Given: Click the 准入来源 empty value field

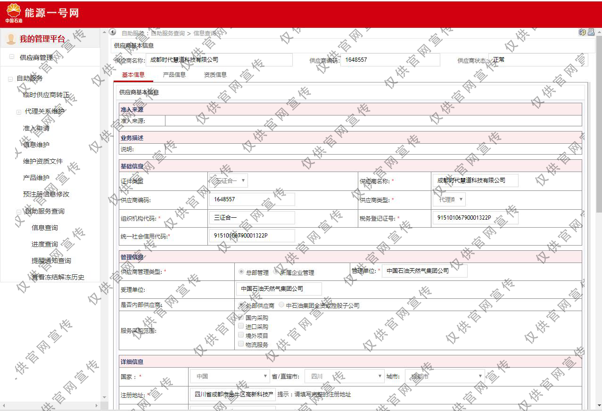Looking at the screenshot, I should point(373,121).
